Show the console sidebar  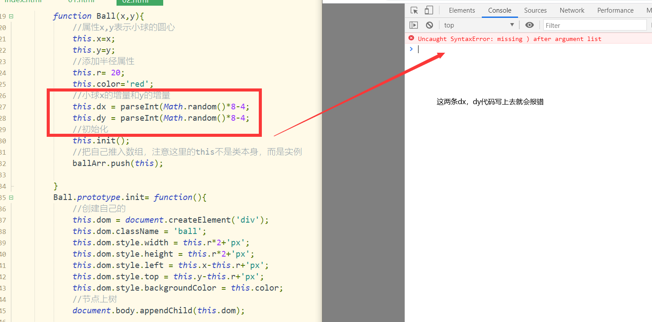[414, 25]
